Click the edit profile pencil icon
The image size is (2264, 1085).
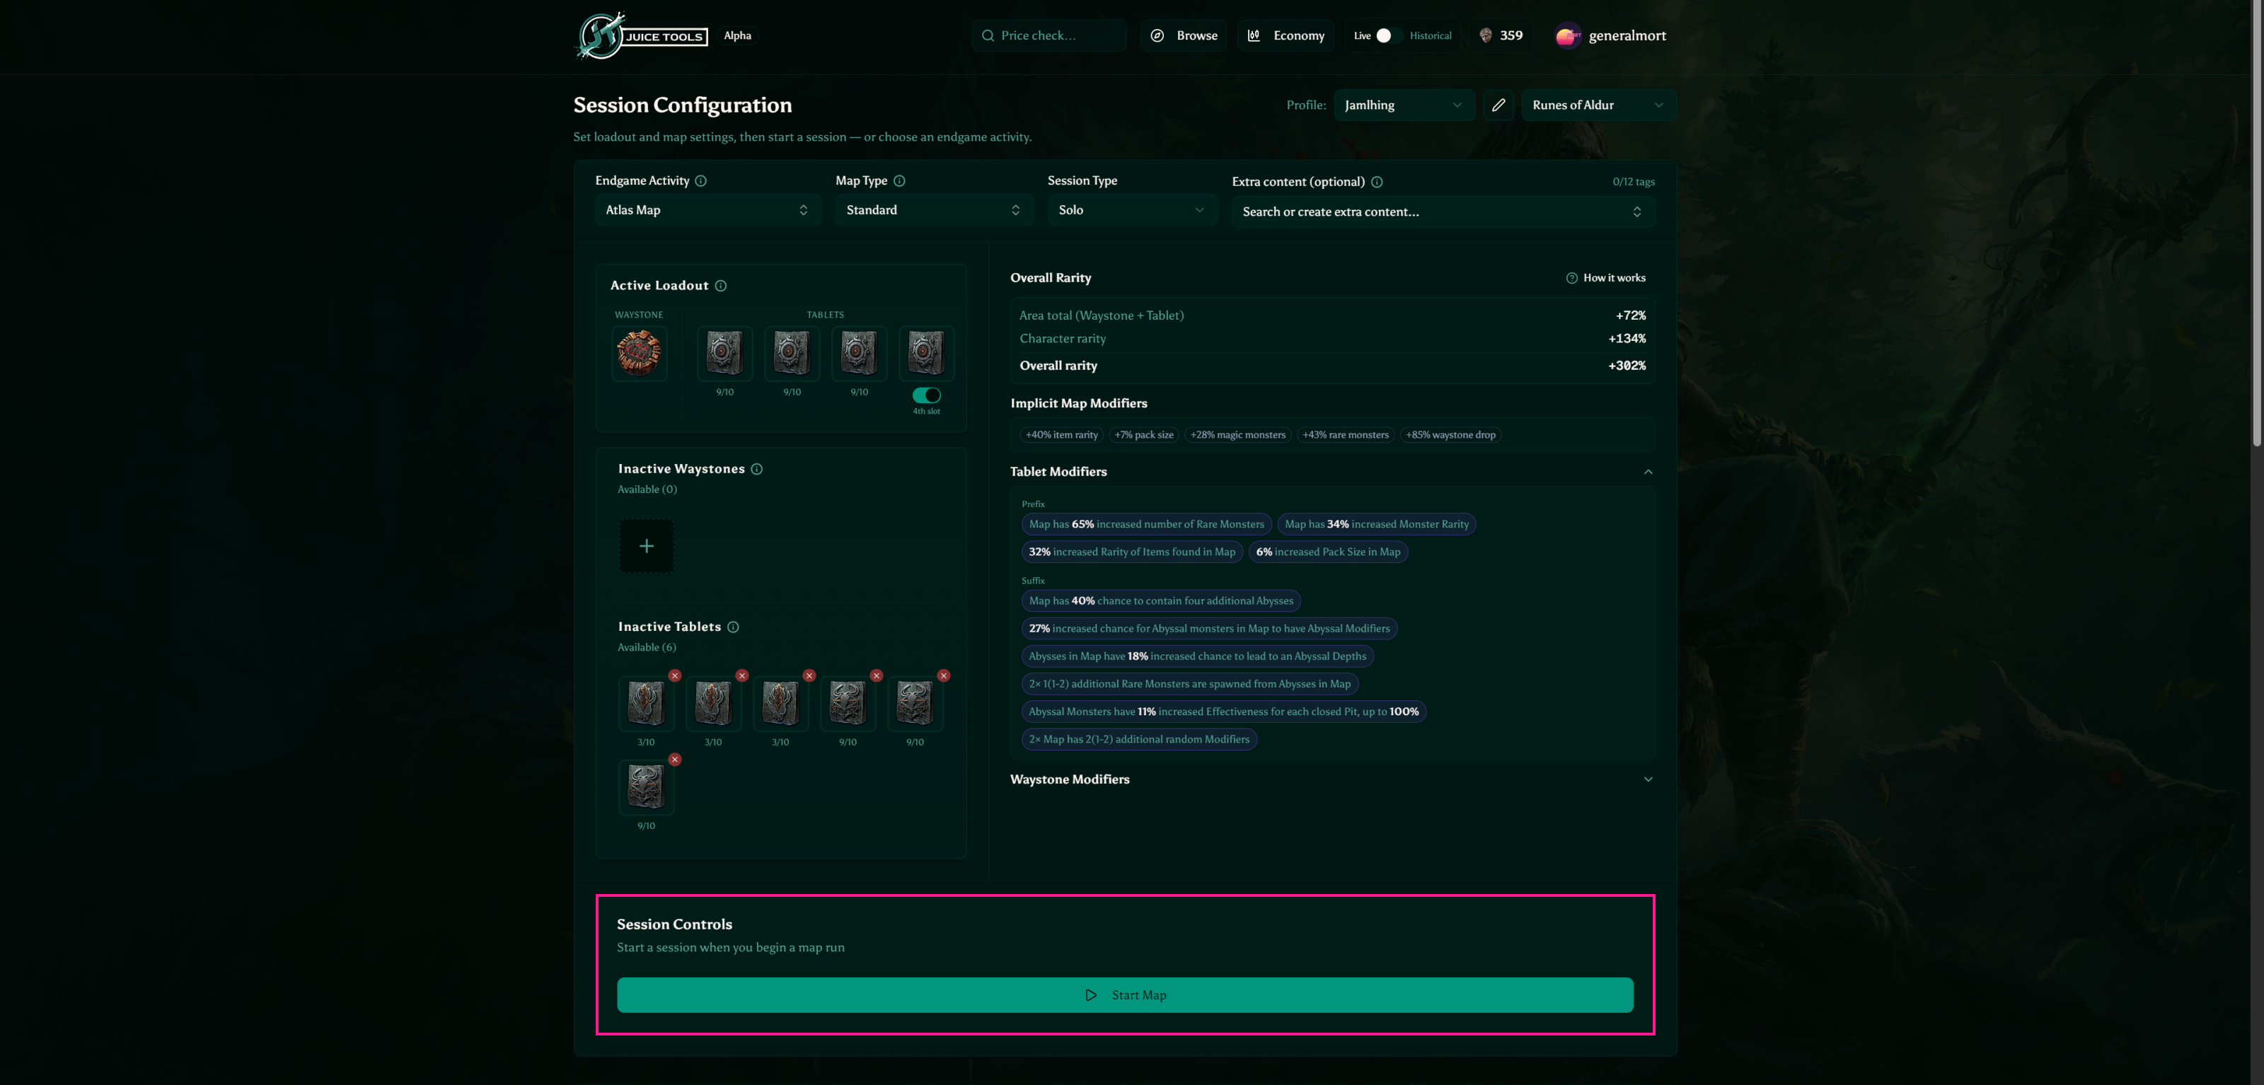click(x=1498, y=105)
